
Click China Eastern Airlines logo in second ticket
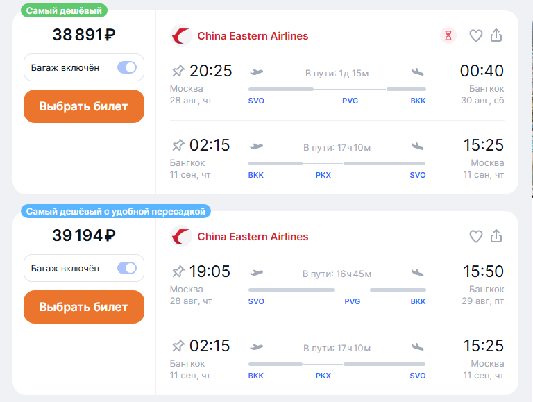pos(181,236)
